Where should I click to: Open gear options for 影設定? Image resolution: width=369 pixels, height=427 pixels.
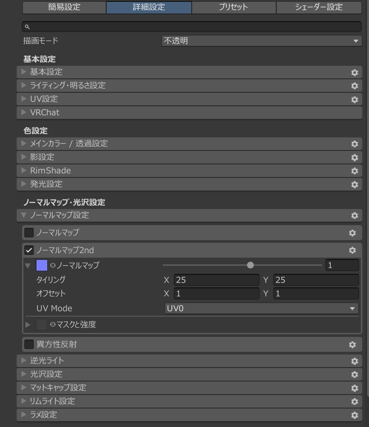pyautogui.click(x=355, y=157)
